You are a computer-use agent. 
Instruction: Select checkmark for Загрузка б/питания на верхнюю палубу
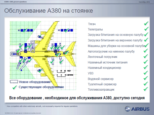point(146,40)
